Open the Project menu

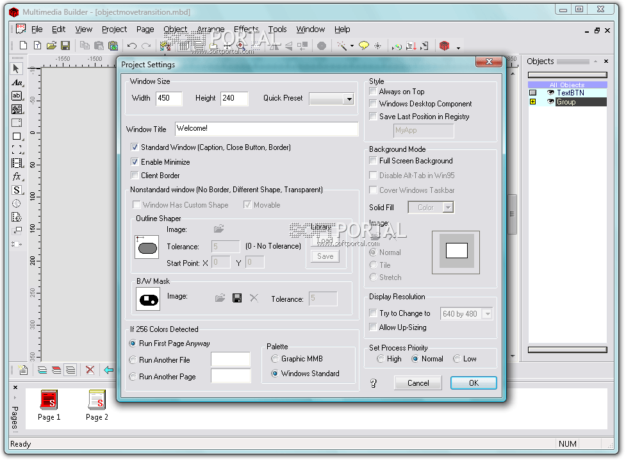tap(114, 29)
